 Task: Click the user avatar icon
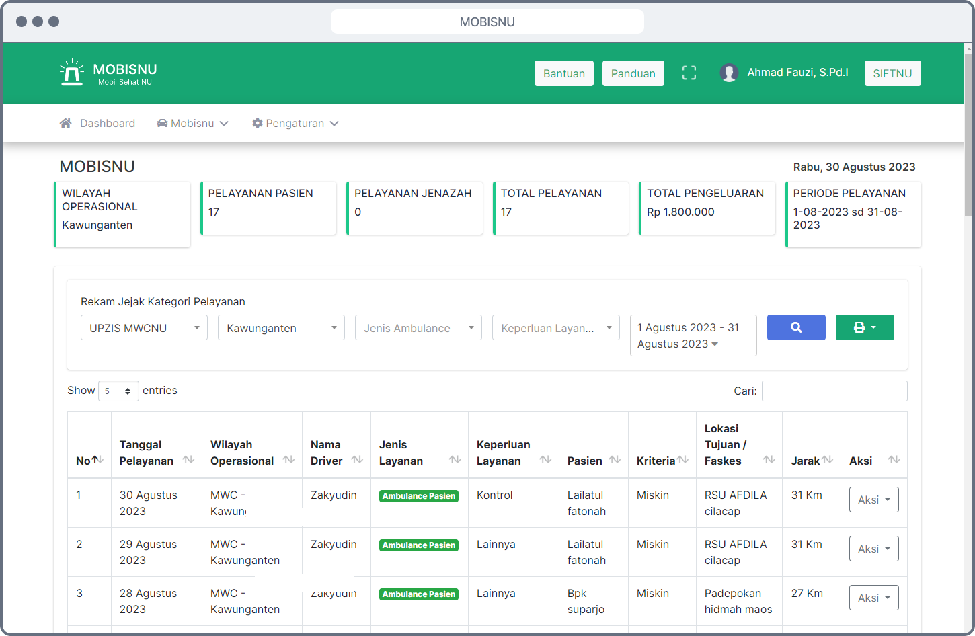coord(729,73)
